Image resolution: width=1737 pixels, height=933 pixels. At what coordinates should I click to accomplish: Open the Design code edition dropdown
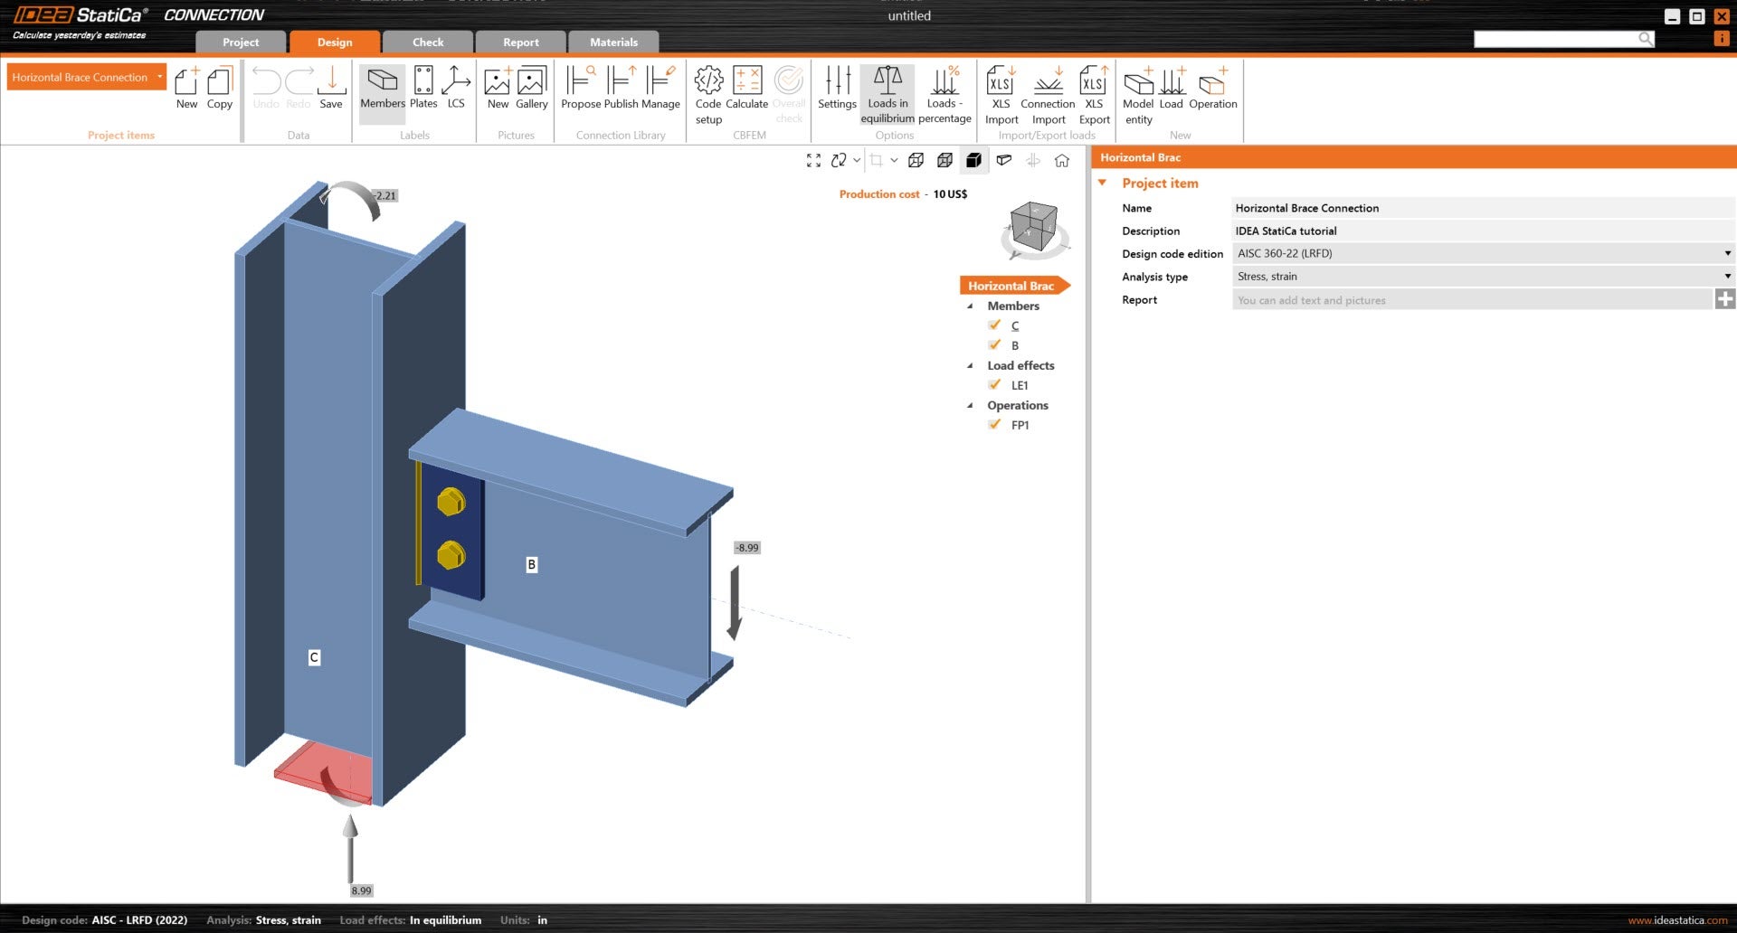[x=1483, y=254]
